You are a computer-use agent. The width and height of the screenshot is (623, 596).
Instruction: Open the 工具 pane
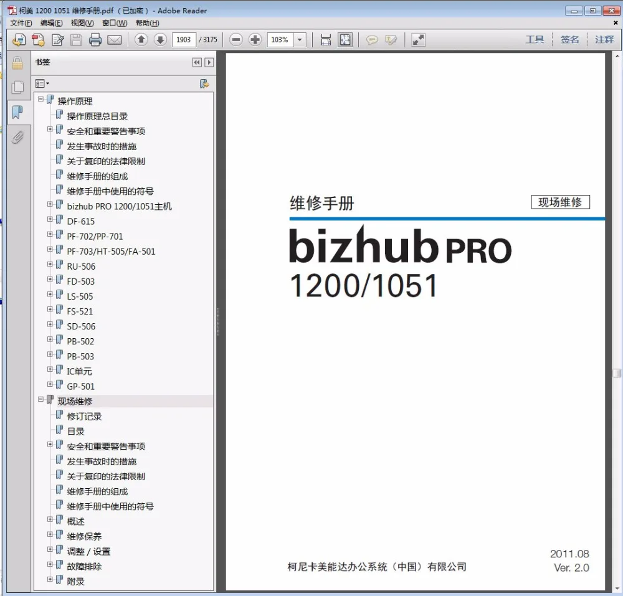[x=535, y=40]
